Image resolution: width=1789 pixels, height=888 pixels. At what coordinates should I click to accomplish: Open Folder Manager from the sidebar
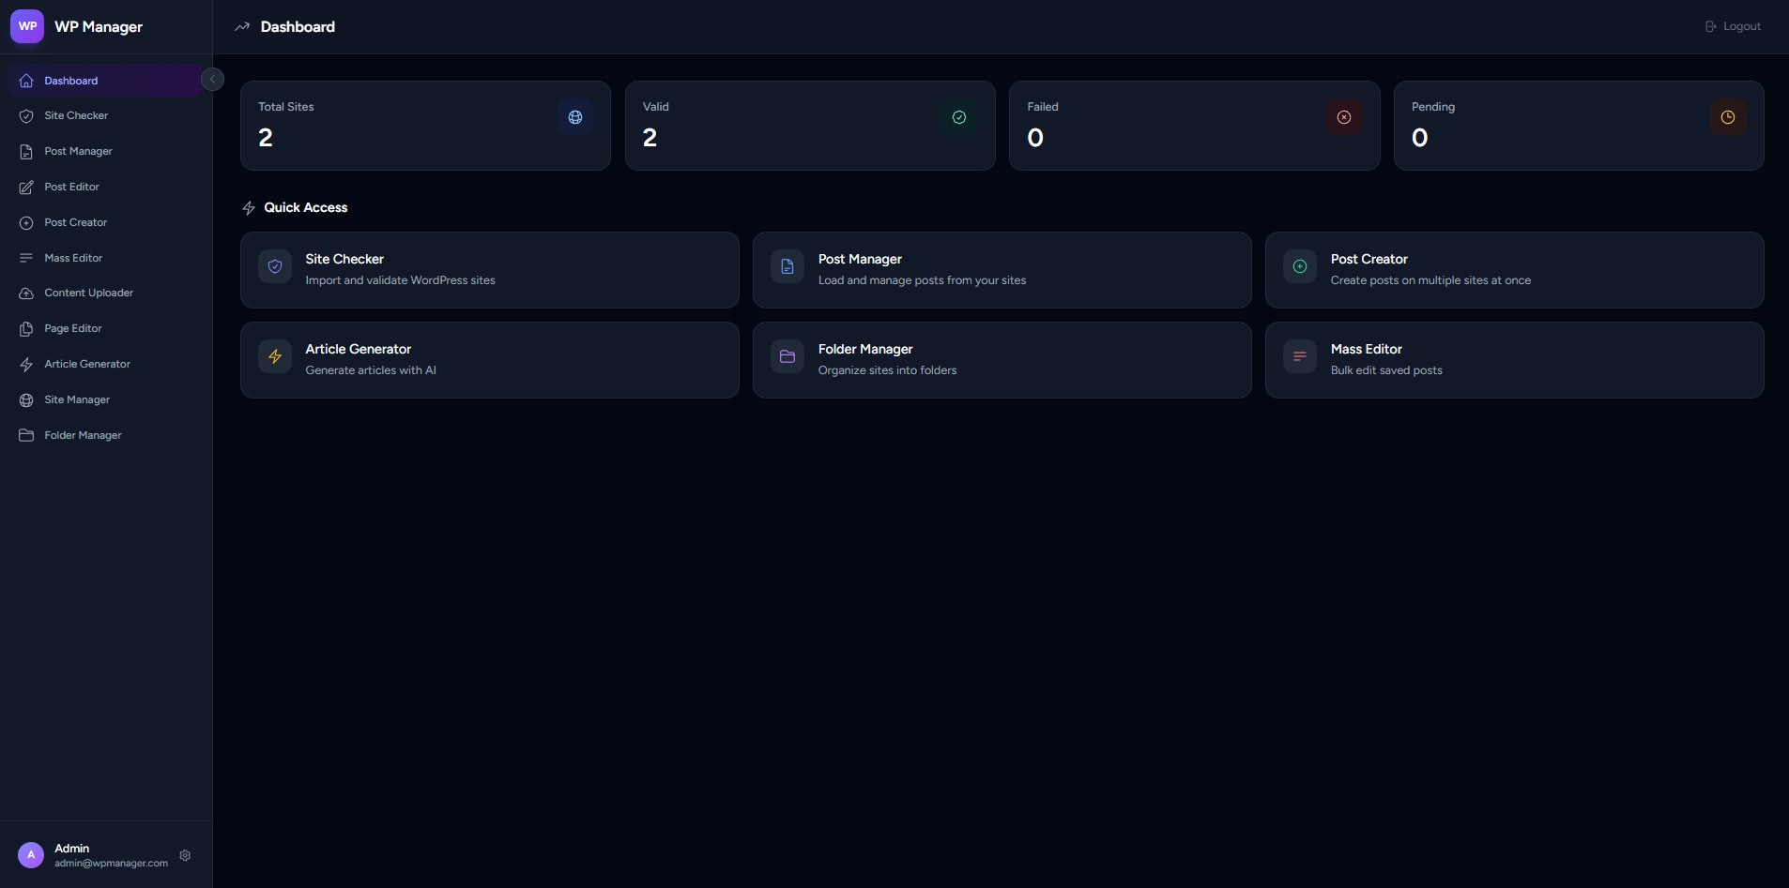[x=105, y=435]
